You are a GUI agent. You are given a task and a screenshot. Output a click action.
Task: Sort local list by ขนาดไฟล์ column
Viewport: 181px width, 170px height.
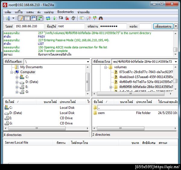[x=47, y=102]
